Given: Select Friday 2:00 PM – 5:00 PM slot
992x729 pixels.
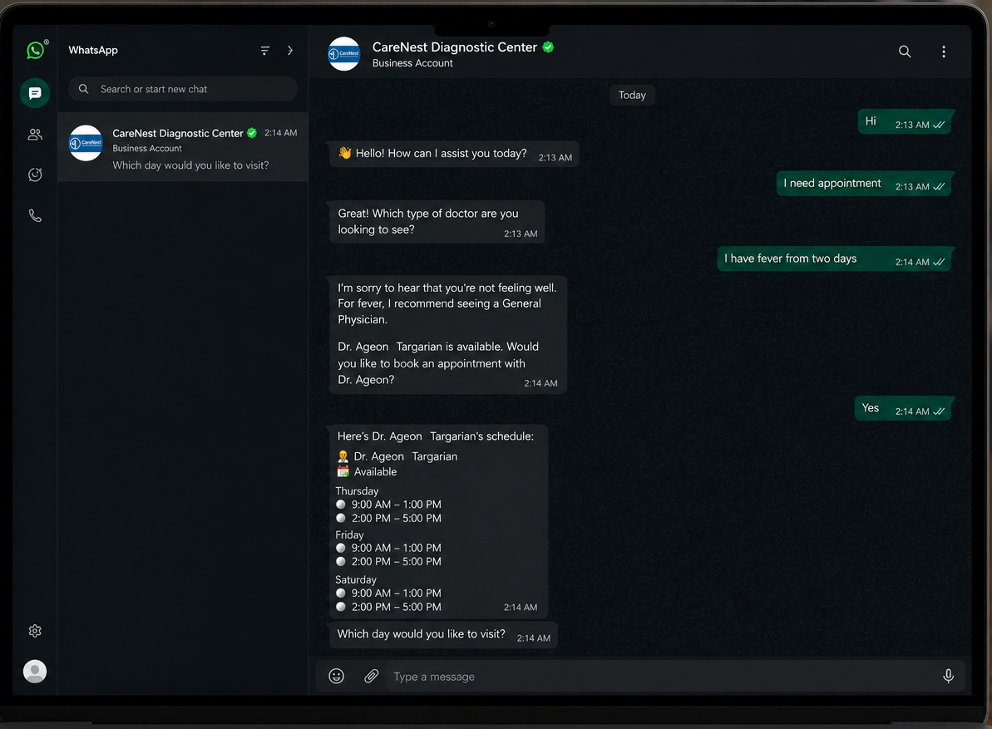Looking at the screenshot, I should 388,561.
